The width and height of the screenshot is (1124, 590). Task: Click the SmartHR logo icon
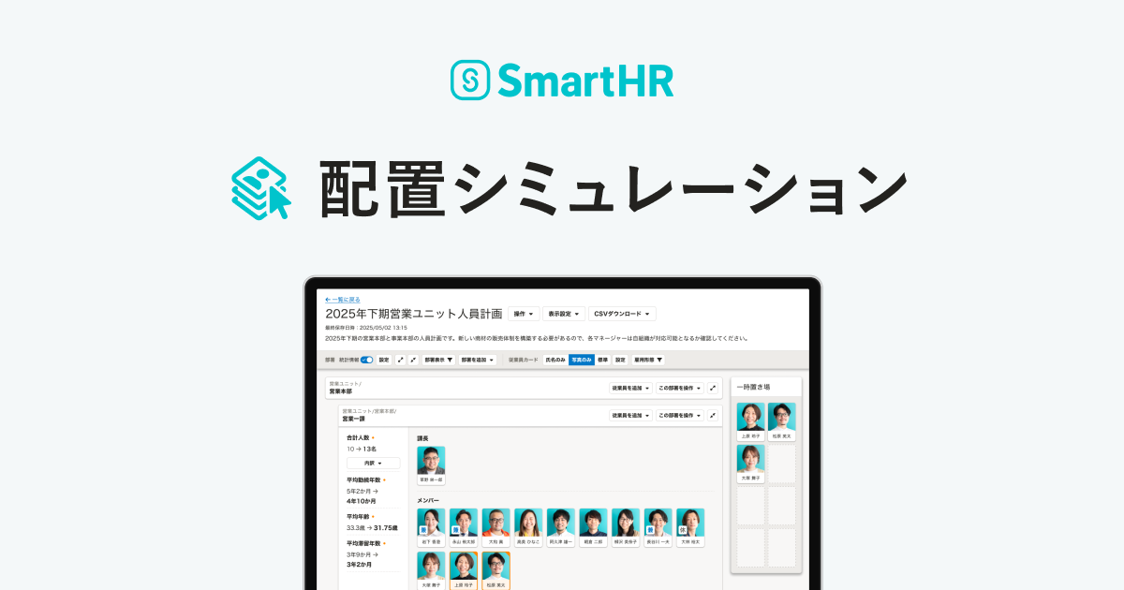click(469, 81)
